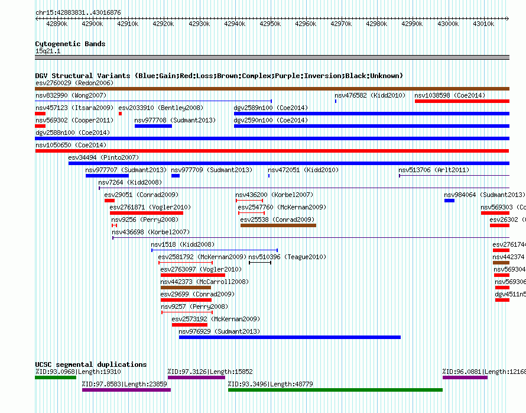
Task: Click the 15q21.1 cytogenetic band bar
Action: pos(272,57)
